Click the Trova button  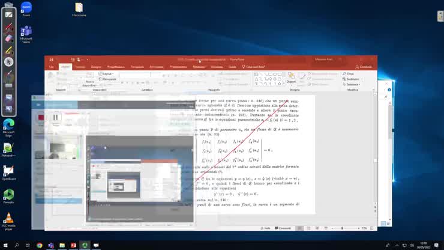pyautogui.click(x=348, y=74)
